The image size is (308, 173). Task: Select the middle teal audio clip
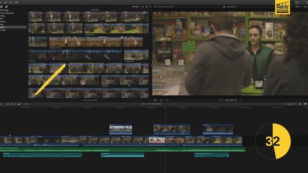pyautogui.click(x=122, y=155)
